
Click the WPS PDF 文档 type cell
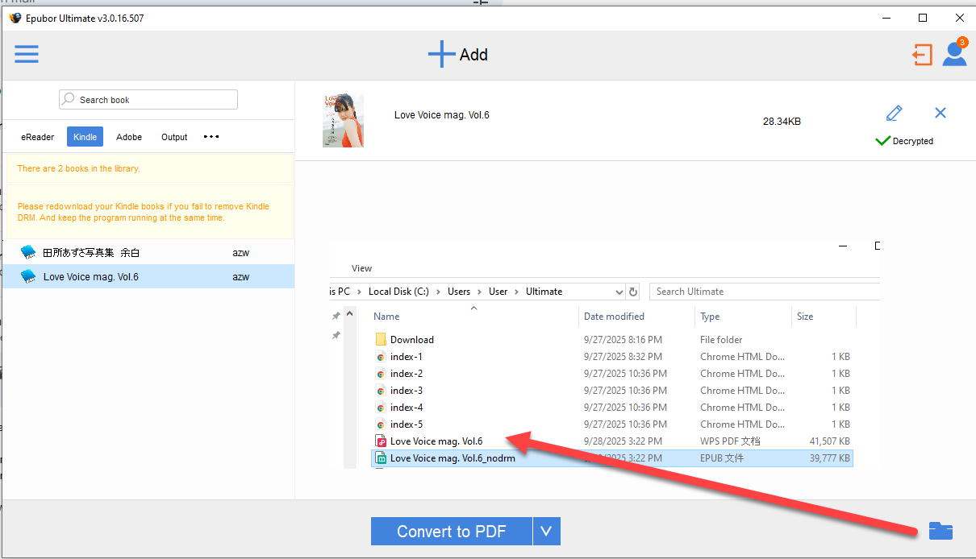pos(730,441)
